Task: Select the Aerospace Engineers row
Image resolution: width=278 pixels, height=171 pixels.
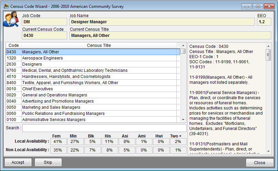Action: pyautogui.click(x=93, y=58)
